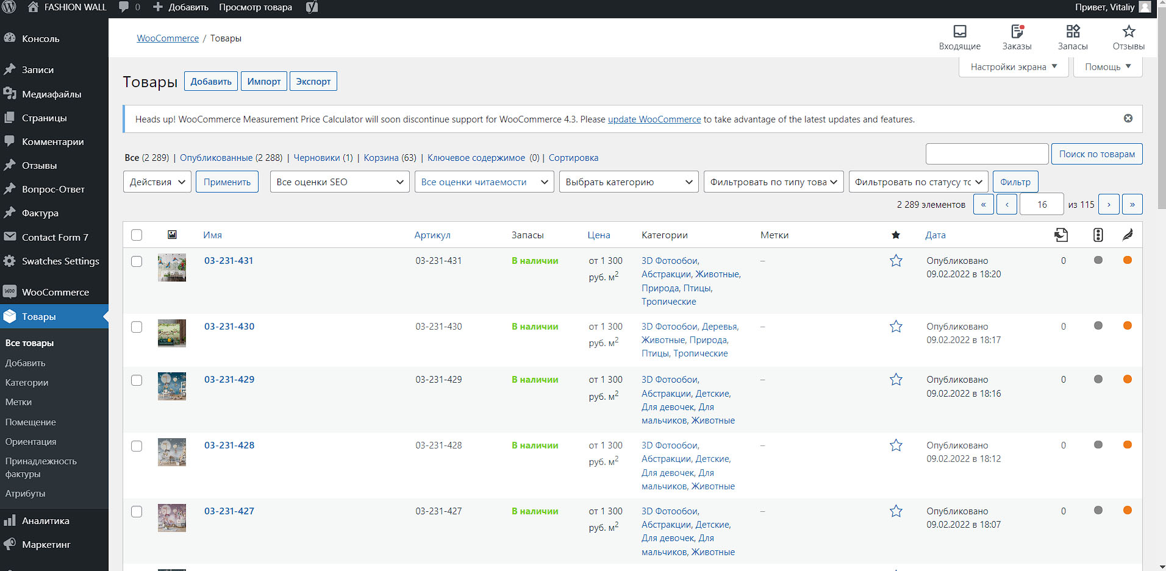Expand the Выбрать категорию dropdown
This screenshot has height=571, width=1166.
tap(629, 182)
